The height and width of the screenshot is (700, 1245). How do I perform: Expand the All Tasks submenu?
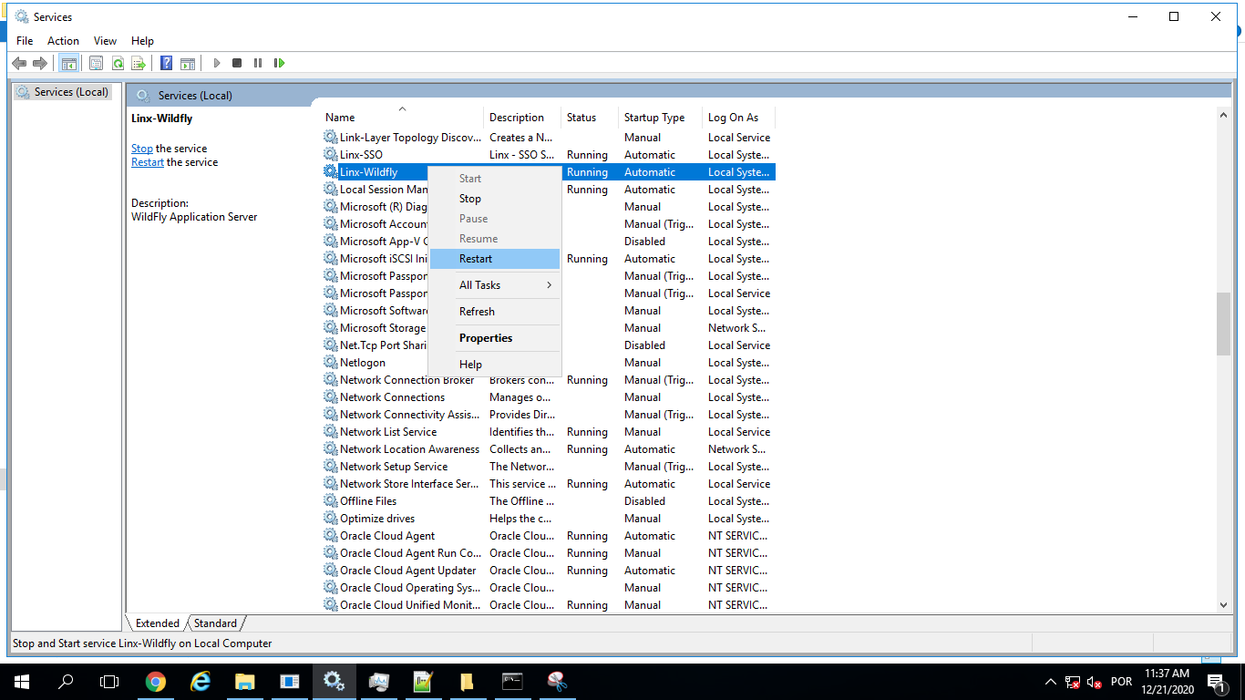[x=495, y=285]
